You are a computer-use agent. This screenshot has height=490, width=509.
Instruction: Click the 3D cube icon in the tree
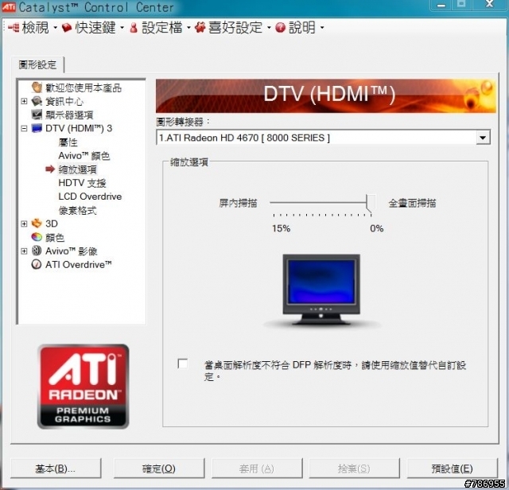[x=37, y=224]
